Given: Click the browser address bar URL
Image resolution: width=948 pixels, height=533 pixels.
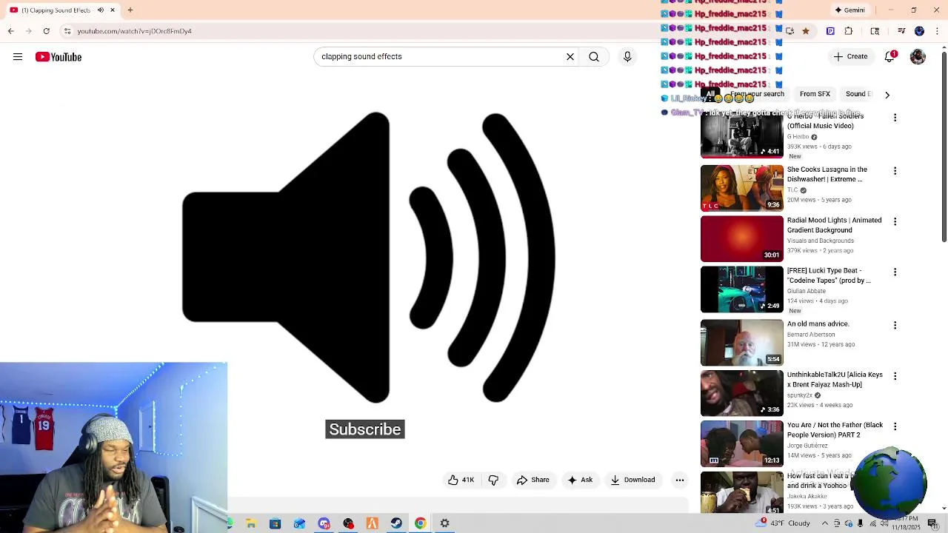Looking at the screenshot, I should click(x=134, y=31).
